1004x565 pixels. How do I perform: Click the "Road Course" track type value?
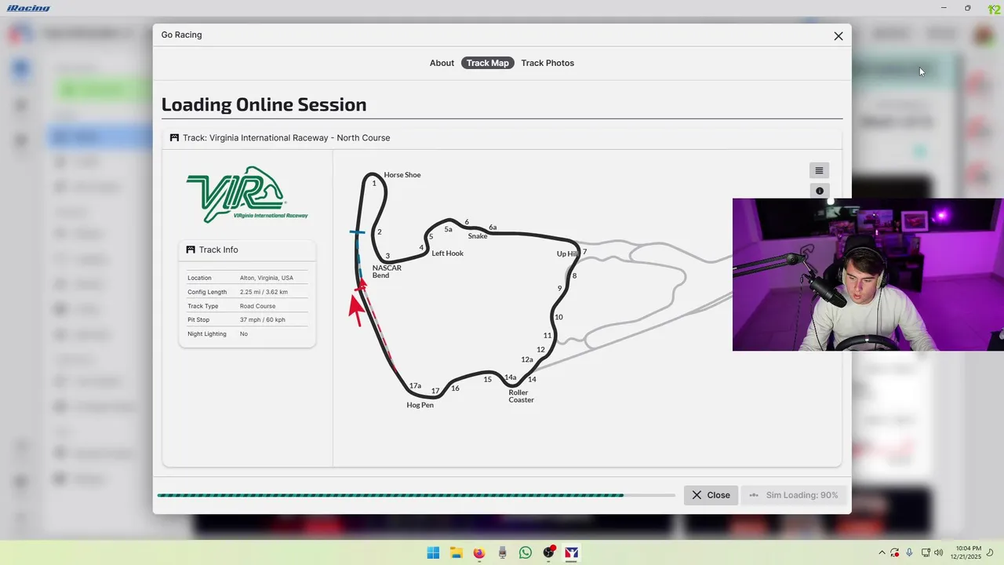pos(257,306)
